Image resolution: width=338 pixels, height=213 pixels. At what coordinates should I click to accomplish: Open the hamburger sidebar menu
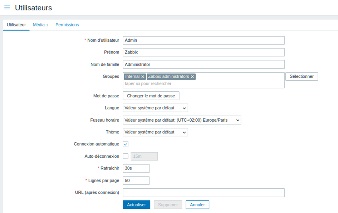[7, 7]
